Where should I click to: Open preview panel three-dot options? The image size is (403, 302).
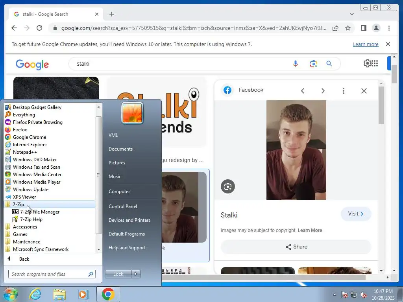coord(343,91)
